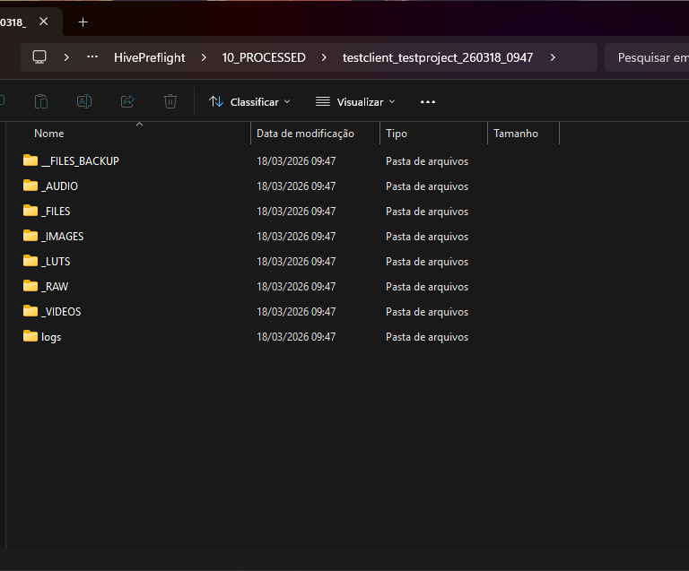This screenshot has width=689, height=571.
Task: Show hidden breadcrumb path ellipsis
Action: (92, 56)
